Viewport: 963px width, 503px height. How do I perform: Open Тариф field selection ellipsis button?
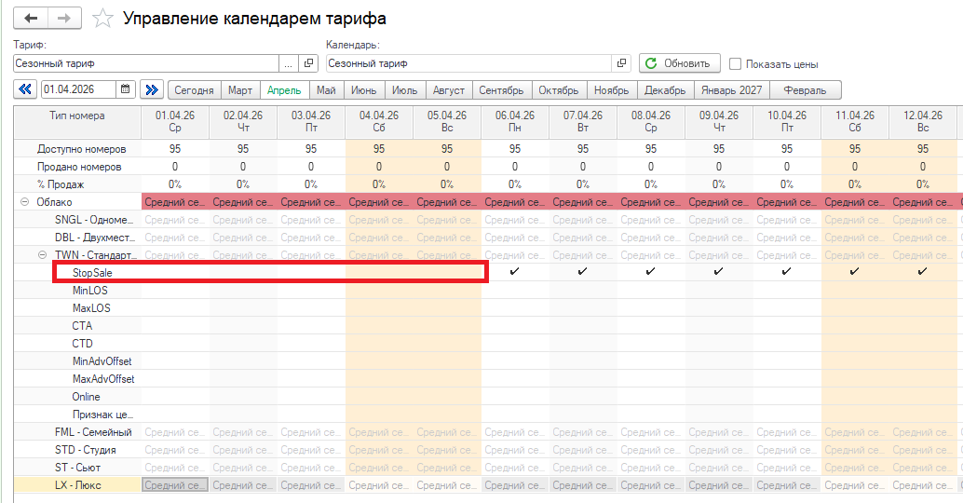pos(289,63)
